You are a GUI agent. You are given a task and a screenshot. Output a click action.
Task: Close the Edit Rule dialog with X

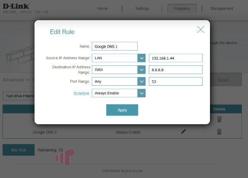click(x=200, y=30)
